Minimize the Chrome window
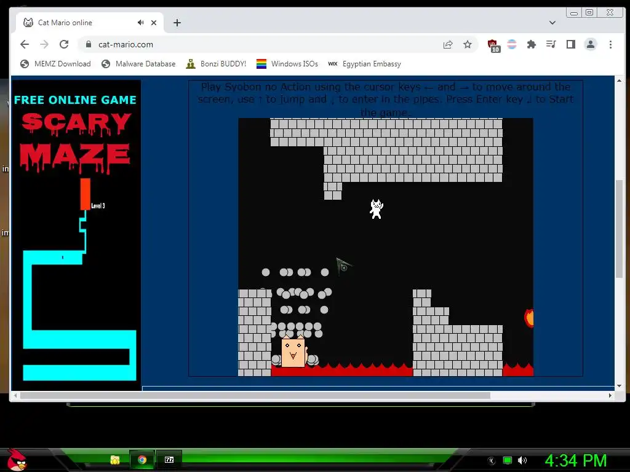630x472 pixels. click(574, 13)
